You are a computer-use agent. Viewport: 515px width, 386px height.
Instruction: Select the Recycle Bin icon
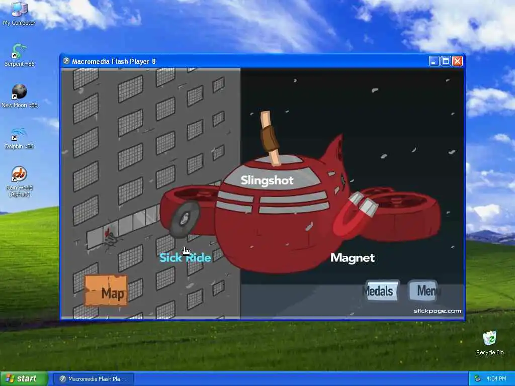click(490, 343)
